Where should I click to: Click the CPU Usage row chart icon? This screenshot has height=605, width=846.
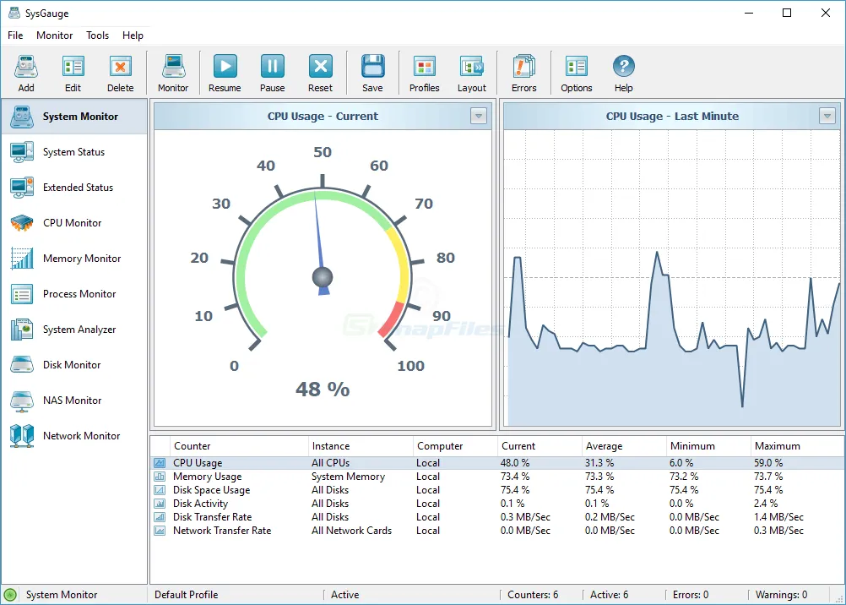coord(160,463)
